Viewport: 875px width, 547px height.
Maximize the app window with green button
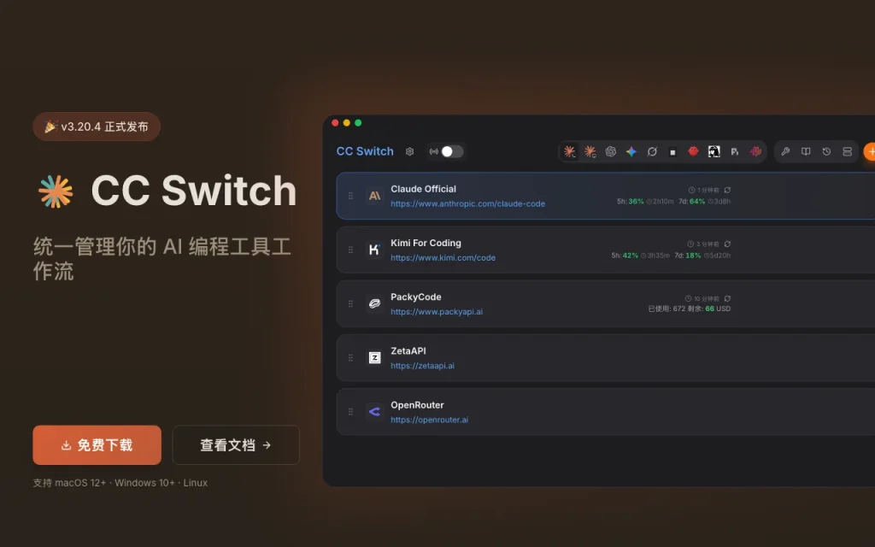click(x=358, y=123)
